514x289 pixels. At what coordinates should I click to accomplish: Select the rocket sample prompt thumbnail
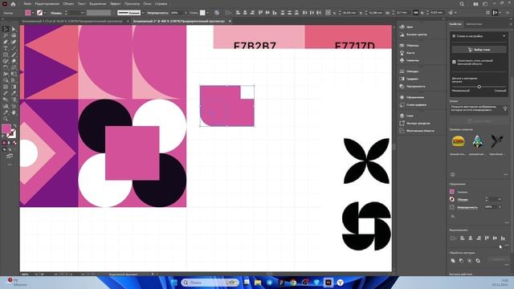[477, 141]
